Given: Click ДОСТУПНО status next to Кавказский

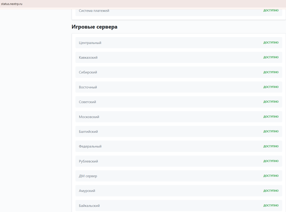Looking at the screenshot, I should pos(271,57).
